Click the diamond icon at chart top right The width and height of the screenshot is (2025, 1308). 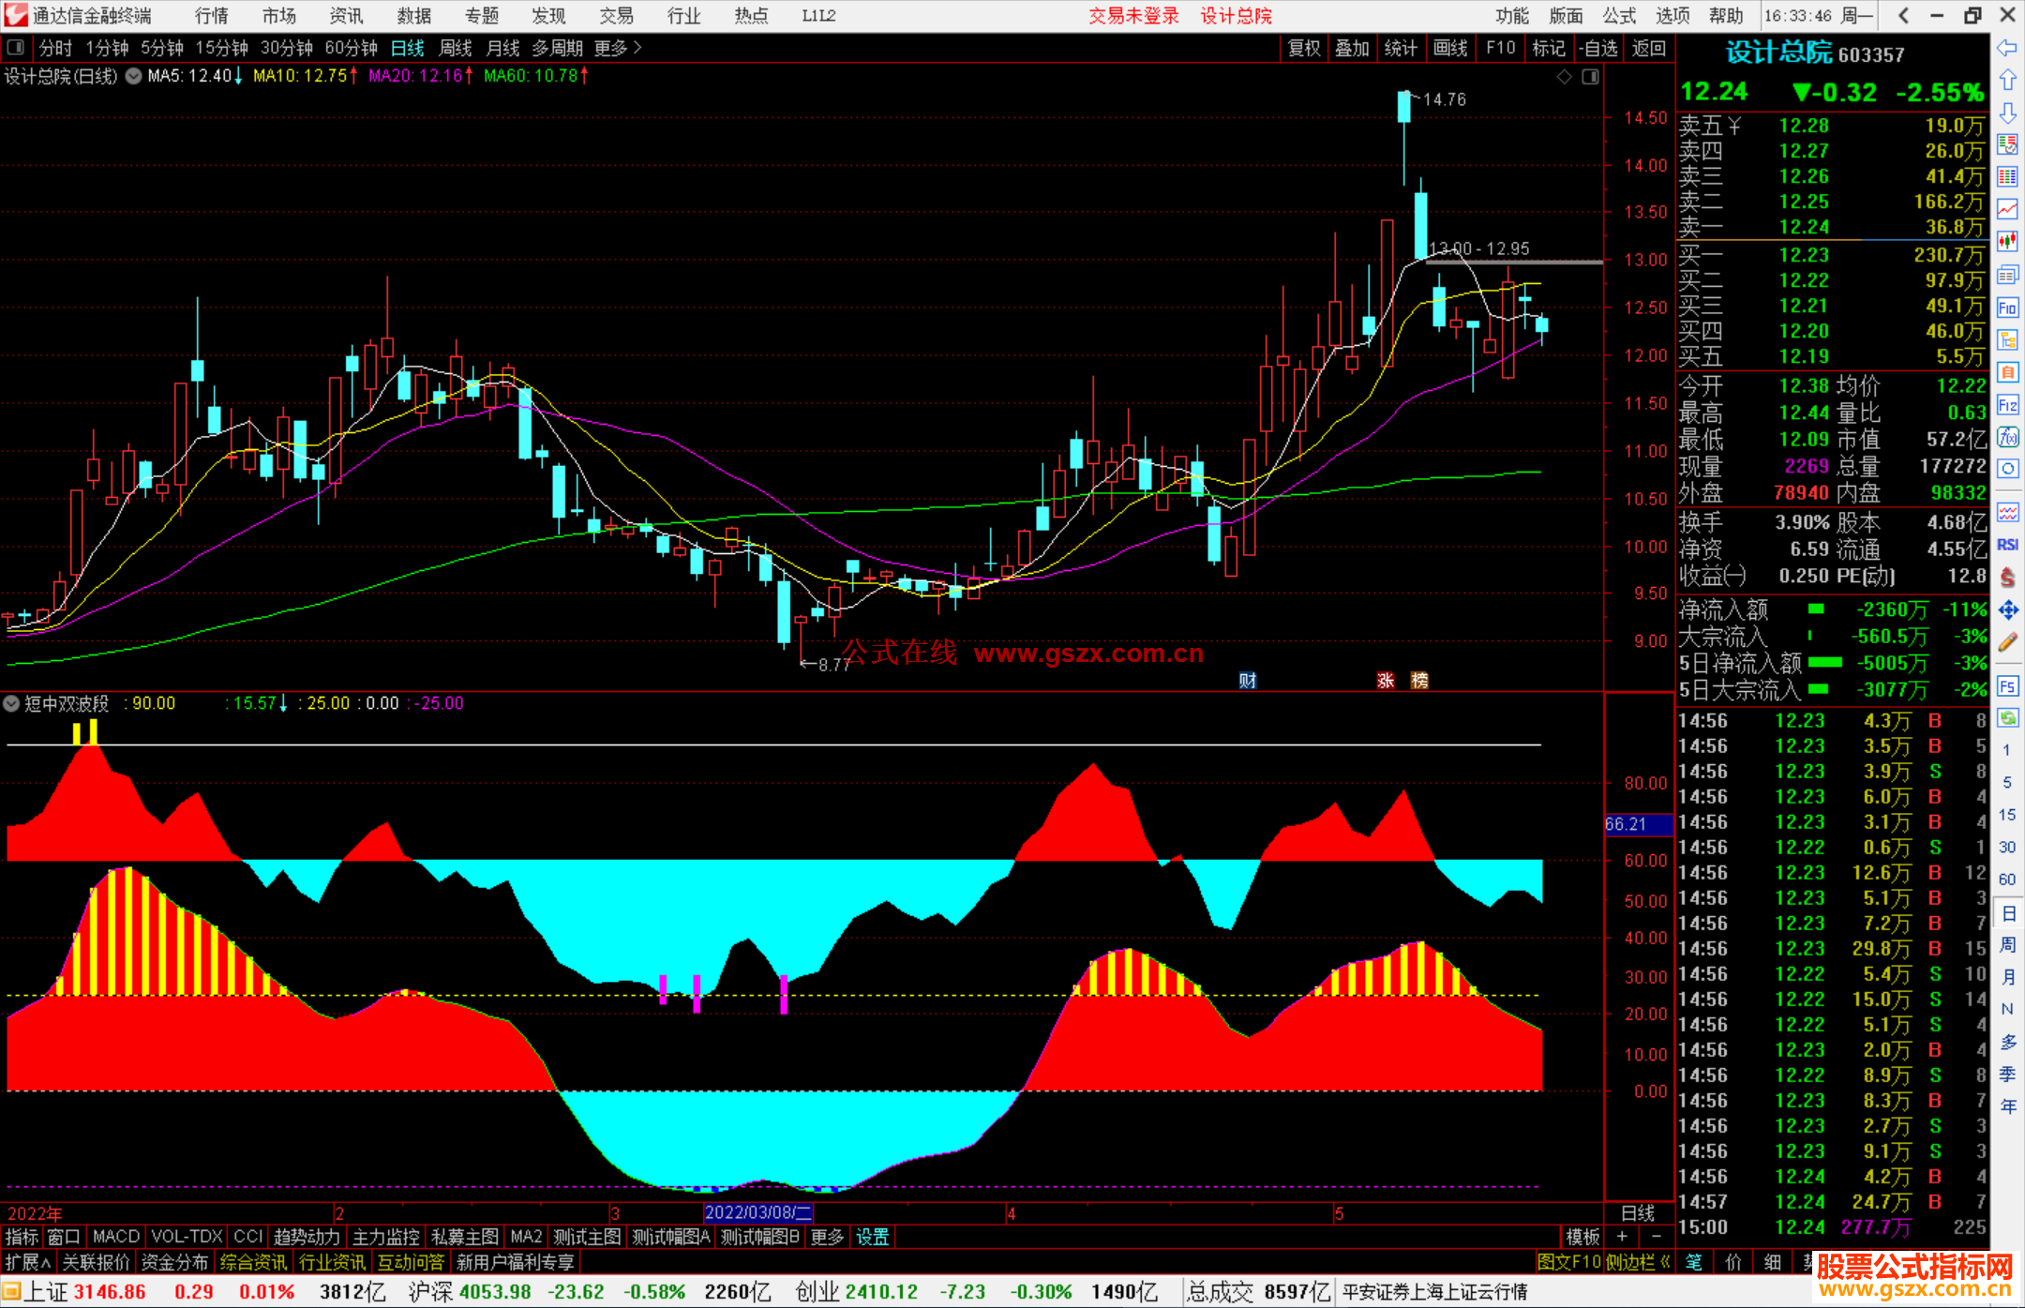[1564, 77]
